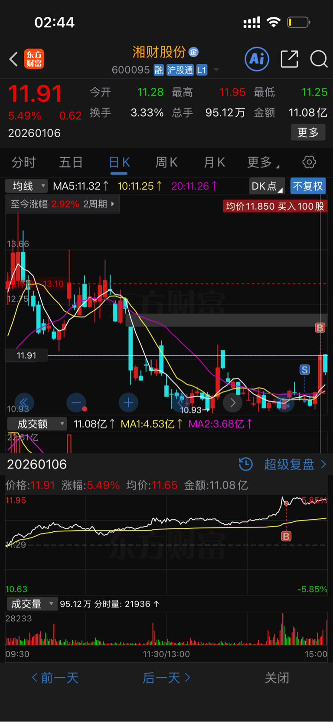
Task: Tap the 20260106 date heading above intraday chart
Action: click(37, 464)
